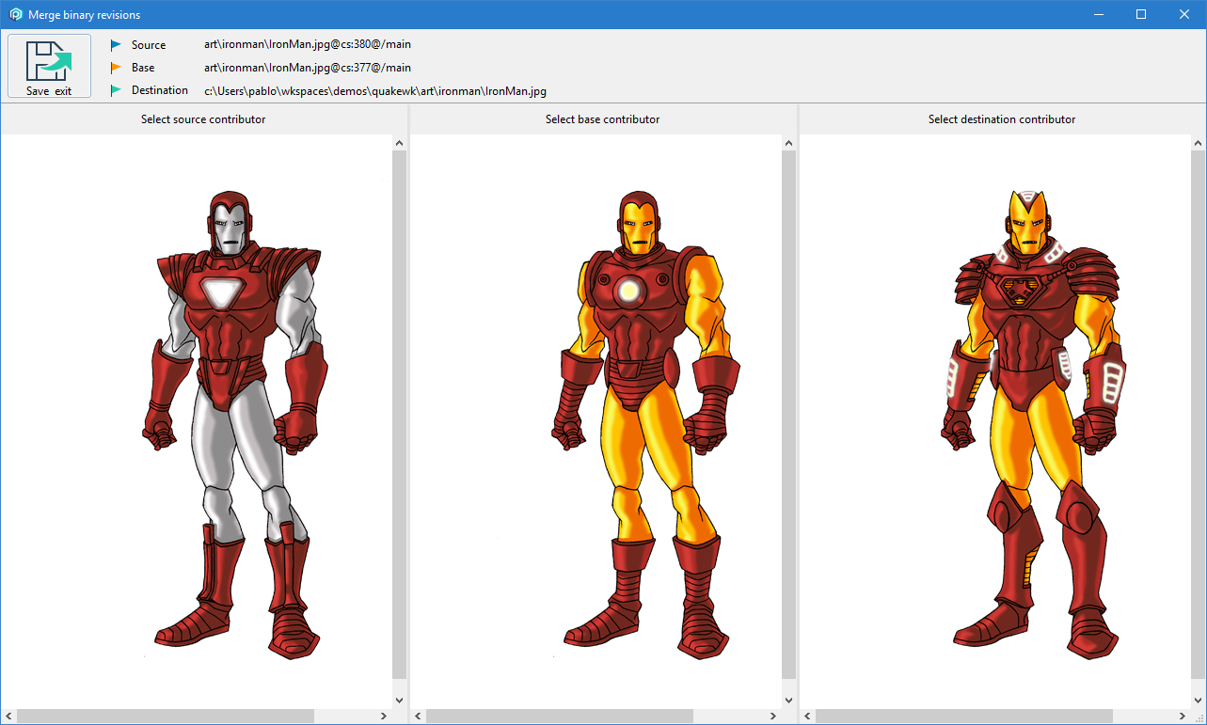Maximize the Merge binary revisions window
The image size is (1207, 725).
tap(1141, 14)
